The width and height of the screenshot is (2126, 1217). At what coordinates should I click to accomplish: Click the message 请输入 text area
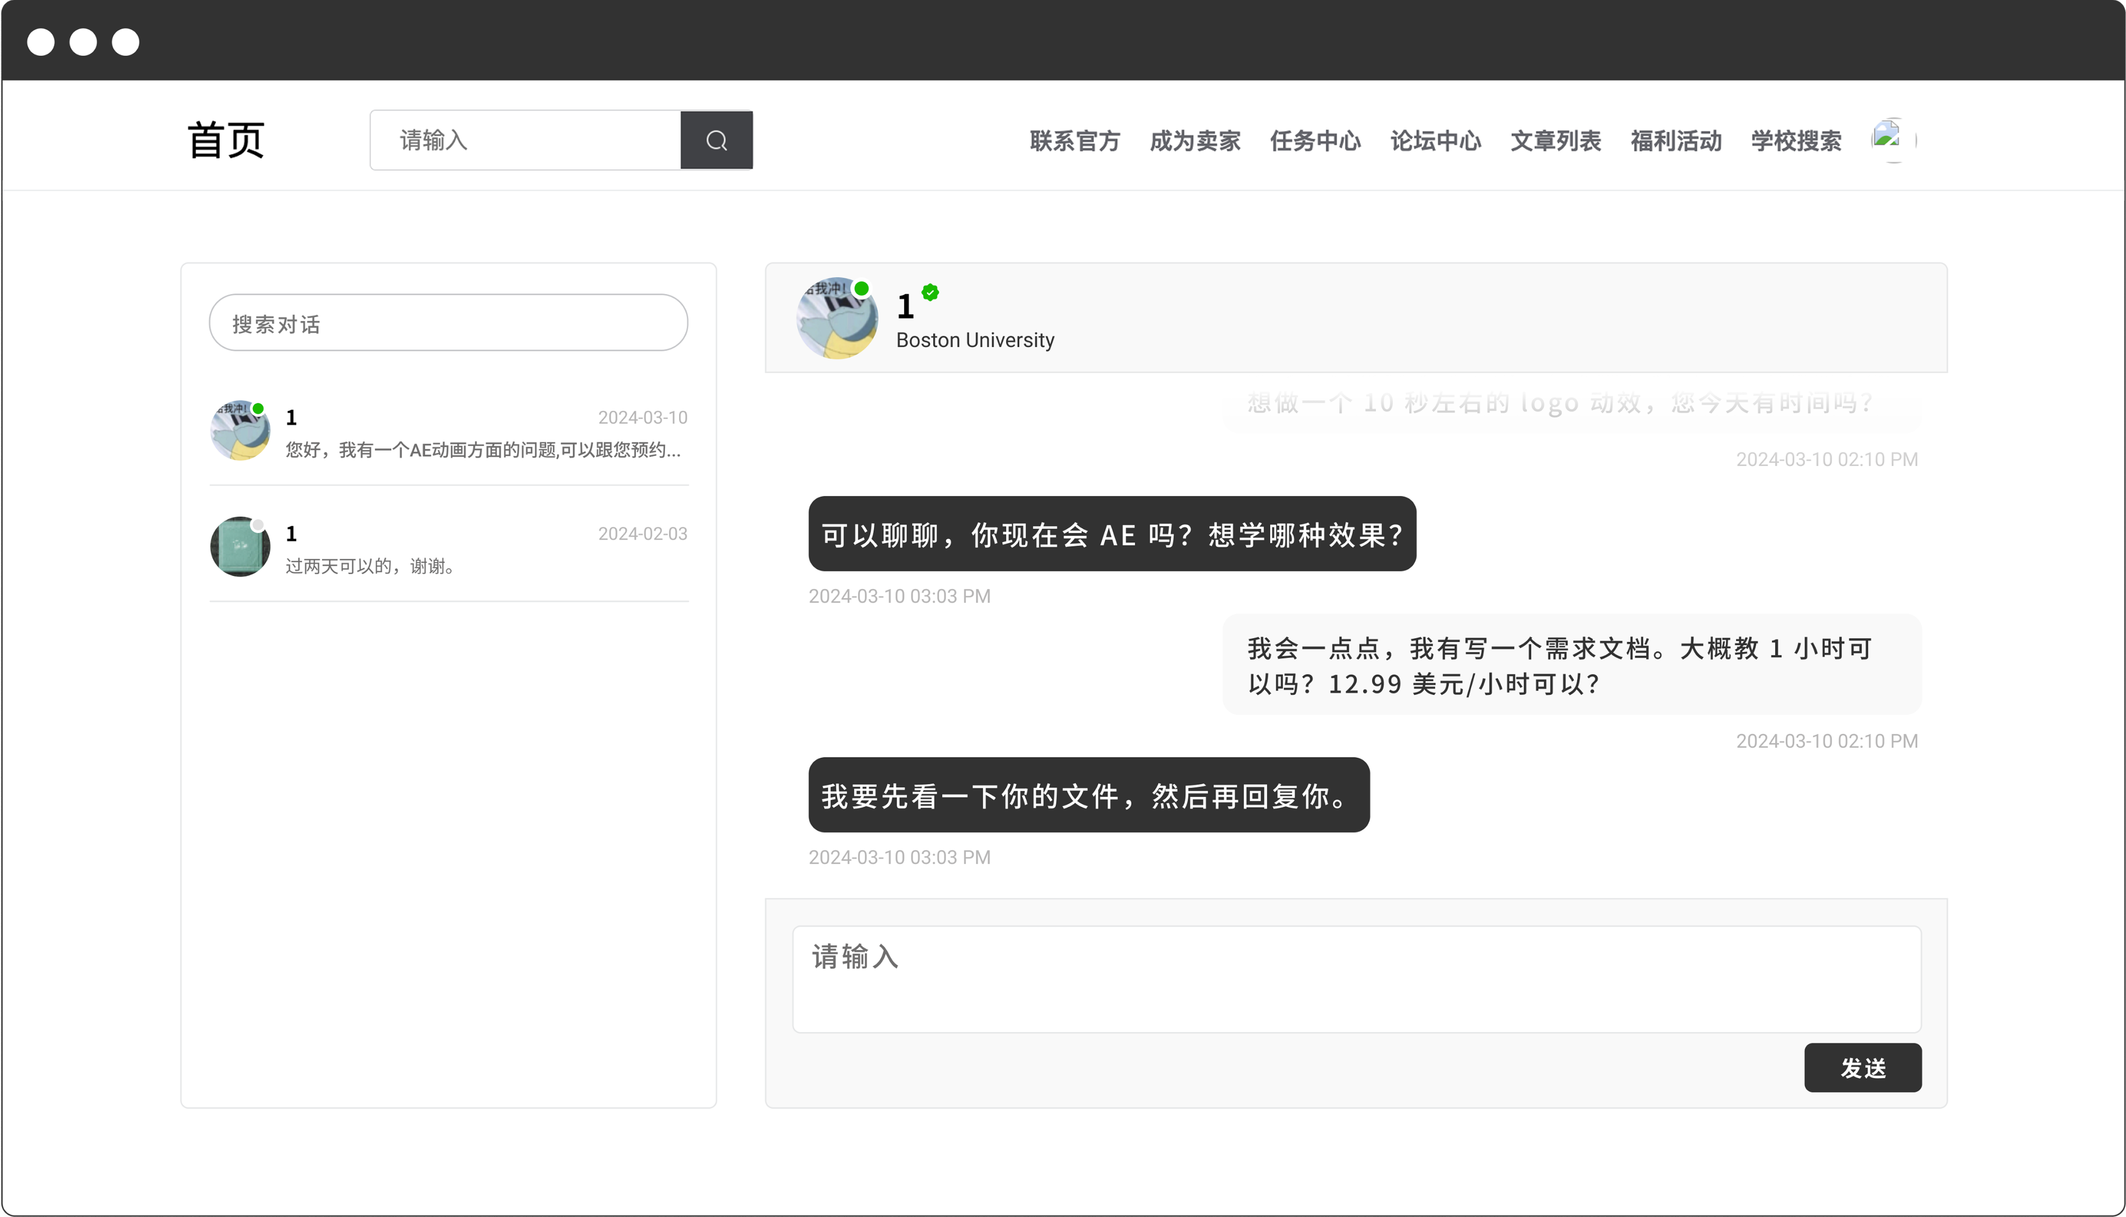click(1356, 979)
